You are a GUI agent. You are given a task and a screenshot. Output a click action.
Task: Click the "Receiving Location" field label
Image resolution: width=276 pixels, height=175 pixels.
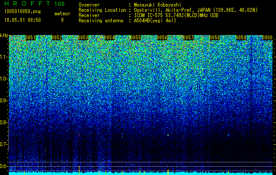tap(102, 10)
